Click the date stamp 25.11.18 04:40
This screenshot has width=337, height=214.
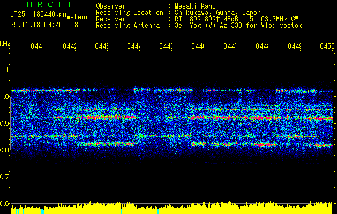click(x=36, y=25)
